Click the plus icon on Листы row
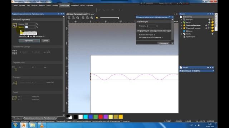This screenshot has width=229, height=128. 213,34
